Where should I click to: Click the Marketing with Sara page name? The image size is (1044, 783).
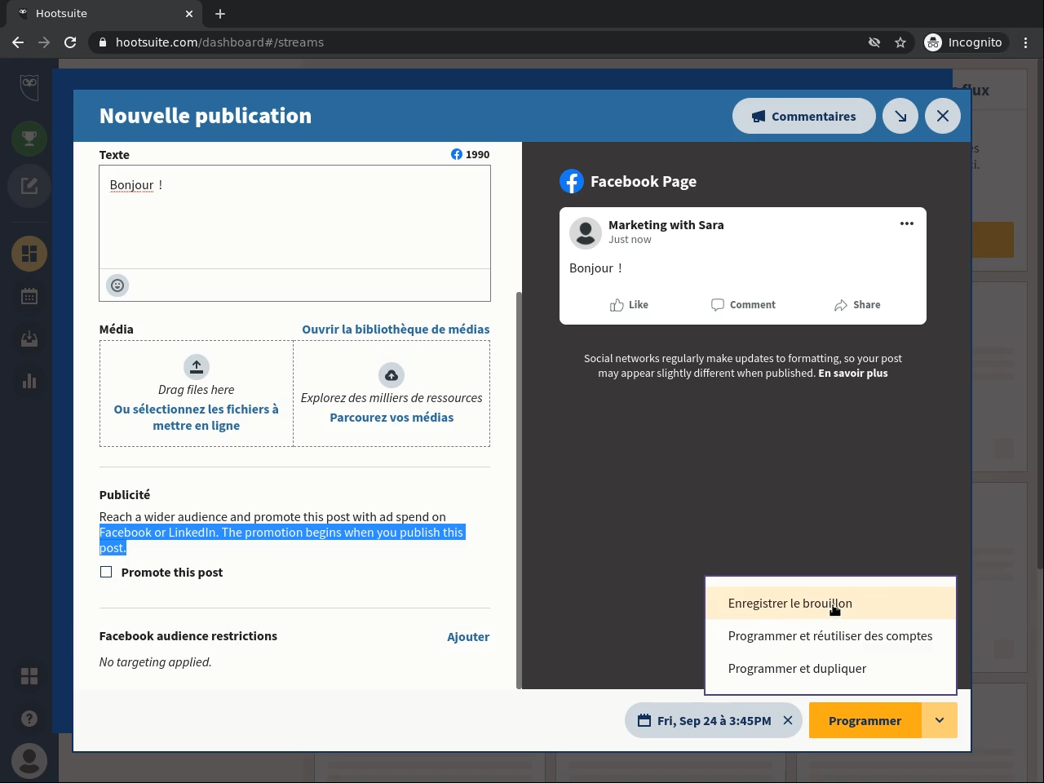666,225
